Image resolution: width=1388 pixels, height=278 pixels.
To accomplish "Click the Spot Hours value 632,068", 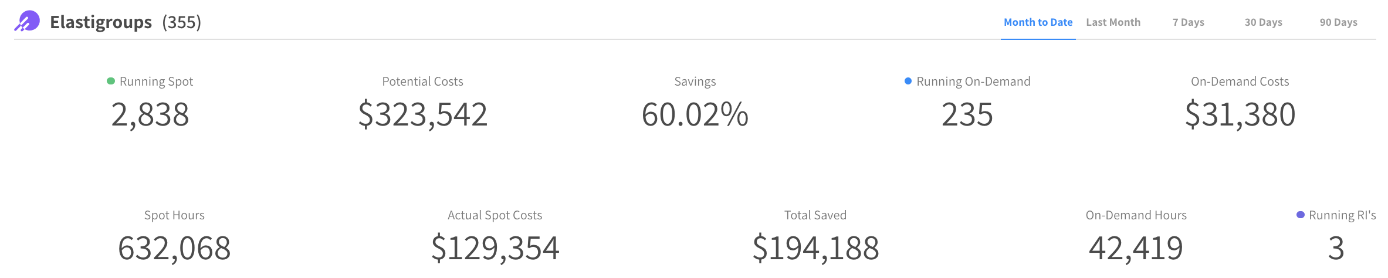I will (174, 248).
